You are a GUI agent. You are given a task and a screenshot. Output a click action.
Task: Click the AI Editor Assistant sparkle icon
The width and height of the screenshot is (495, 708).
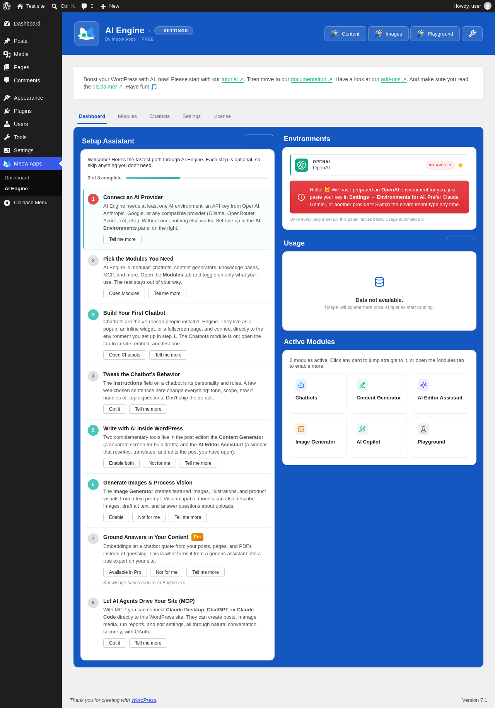coord(423,385)
